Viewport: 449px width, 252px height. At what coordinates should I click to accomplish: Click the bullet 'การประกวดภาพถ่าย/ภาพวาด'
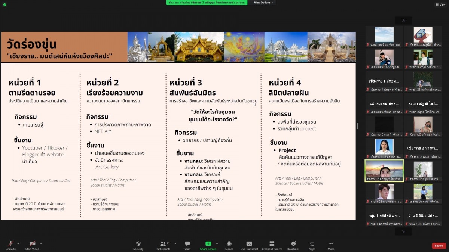(123, 125)
